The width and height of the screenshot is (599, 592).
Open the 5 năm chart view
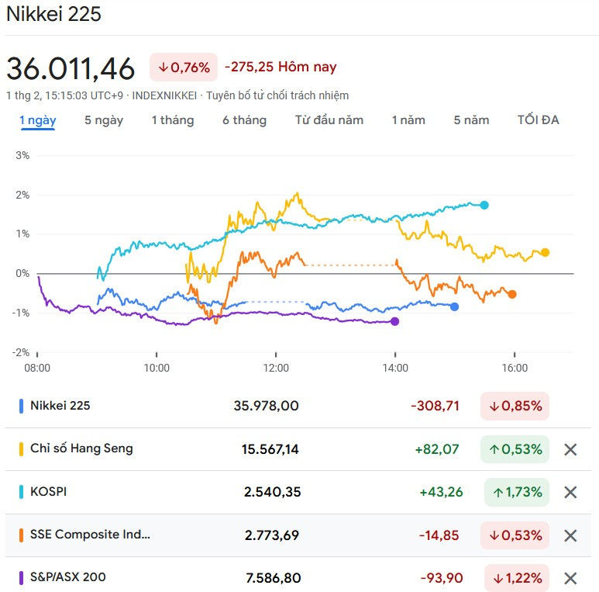pos(471,120)
